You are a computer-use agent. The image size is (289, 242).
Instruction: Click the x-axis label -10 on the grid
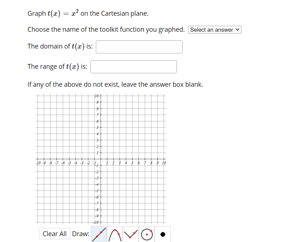click(38, 163)
